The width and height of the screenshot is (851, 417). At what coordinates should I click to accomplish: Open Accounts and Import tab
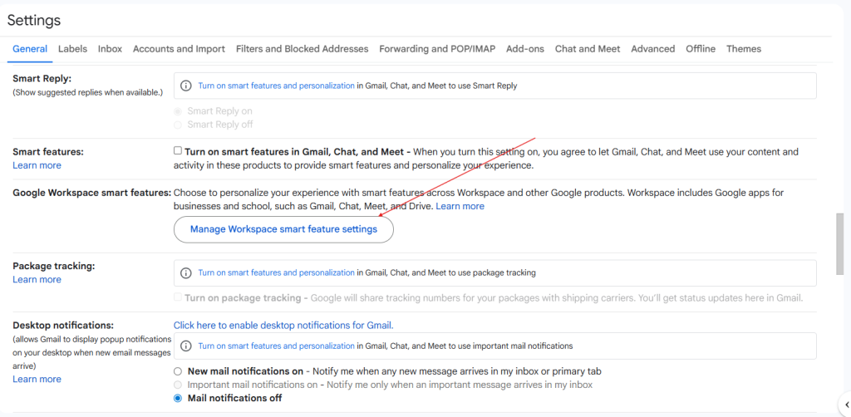click(x=179, y=49)
